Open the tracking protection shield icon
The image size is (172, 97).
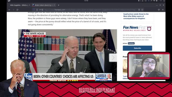[x=34, y=10]
